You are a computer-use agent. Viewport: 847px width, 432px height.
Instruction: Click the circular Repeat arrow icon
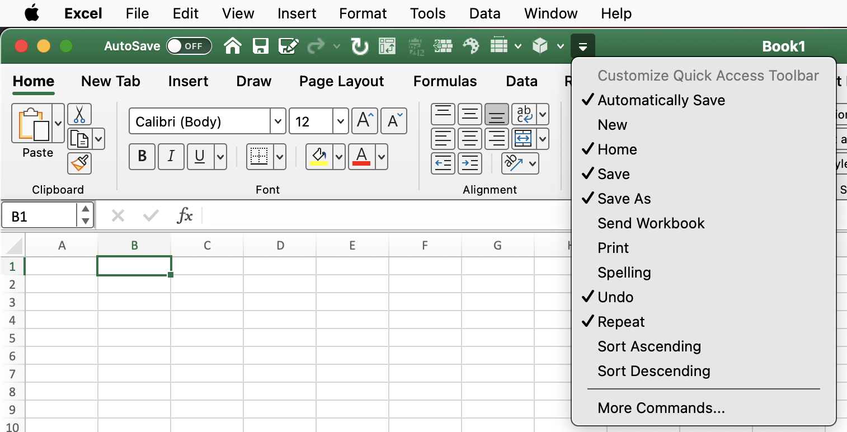[359, 46]
